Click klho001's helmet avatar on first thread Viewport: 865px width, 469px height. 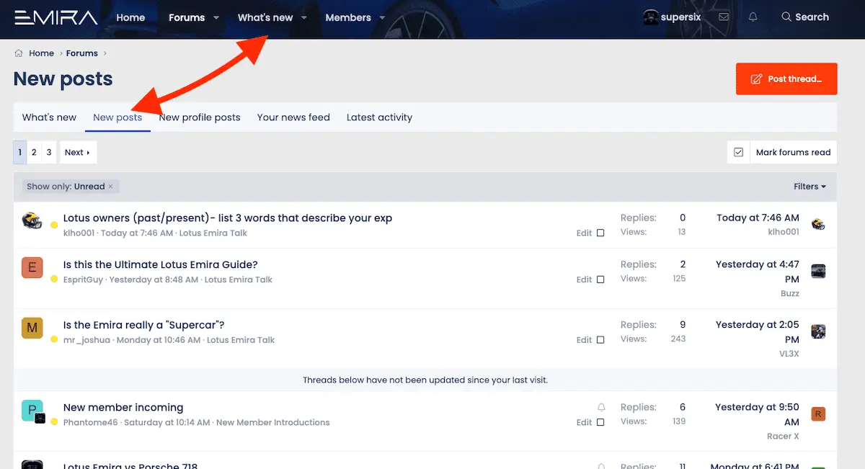tap(32, 220)
